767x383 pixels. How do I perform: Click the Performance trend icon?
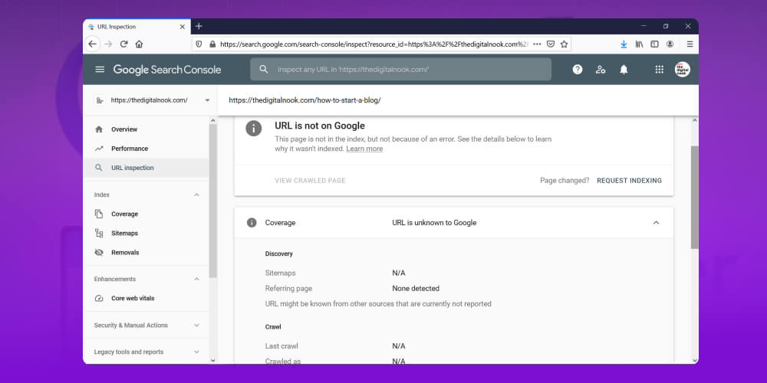click(x=99, y=149)
